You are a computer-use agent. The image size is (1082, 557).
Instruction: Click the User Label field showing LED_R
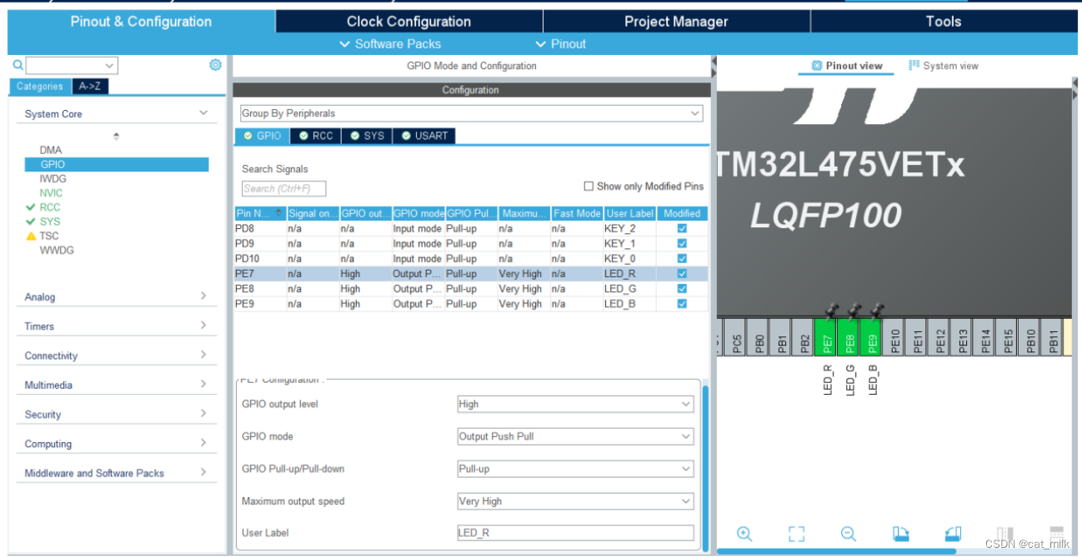coord(575,533)
